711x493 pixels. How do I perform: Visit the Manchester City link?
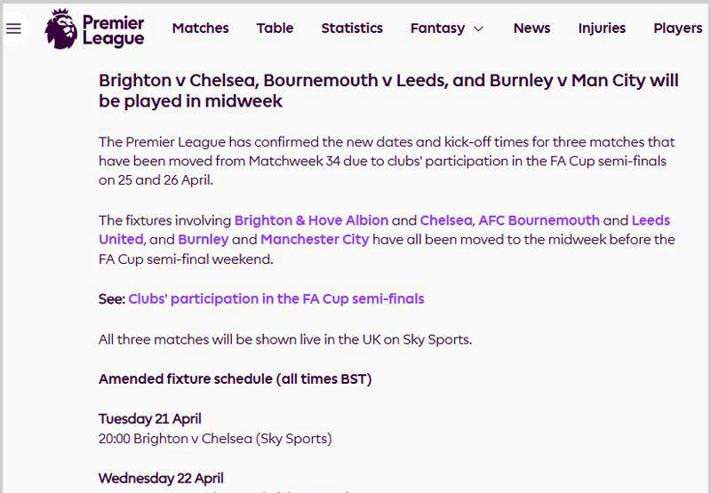pos(315,240)
